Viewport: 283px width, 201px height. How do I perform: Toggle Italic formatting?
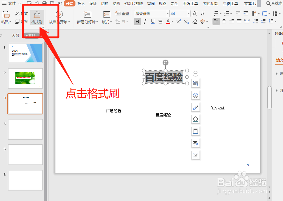pyautogui.click(x=145, y=22)
